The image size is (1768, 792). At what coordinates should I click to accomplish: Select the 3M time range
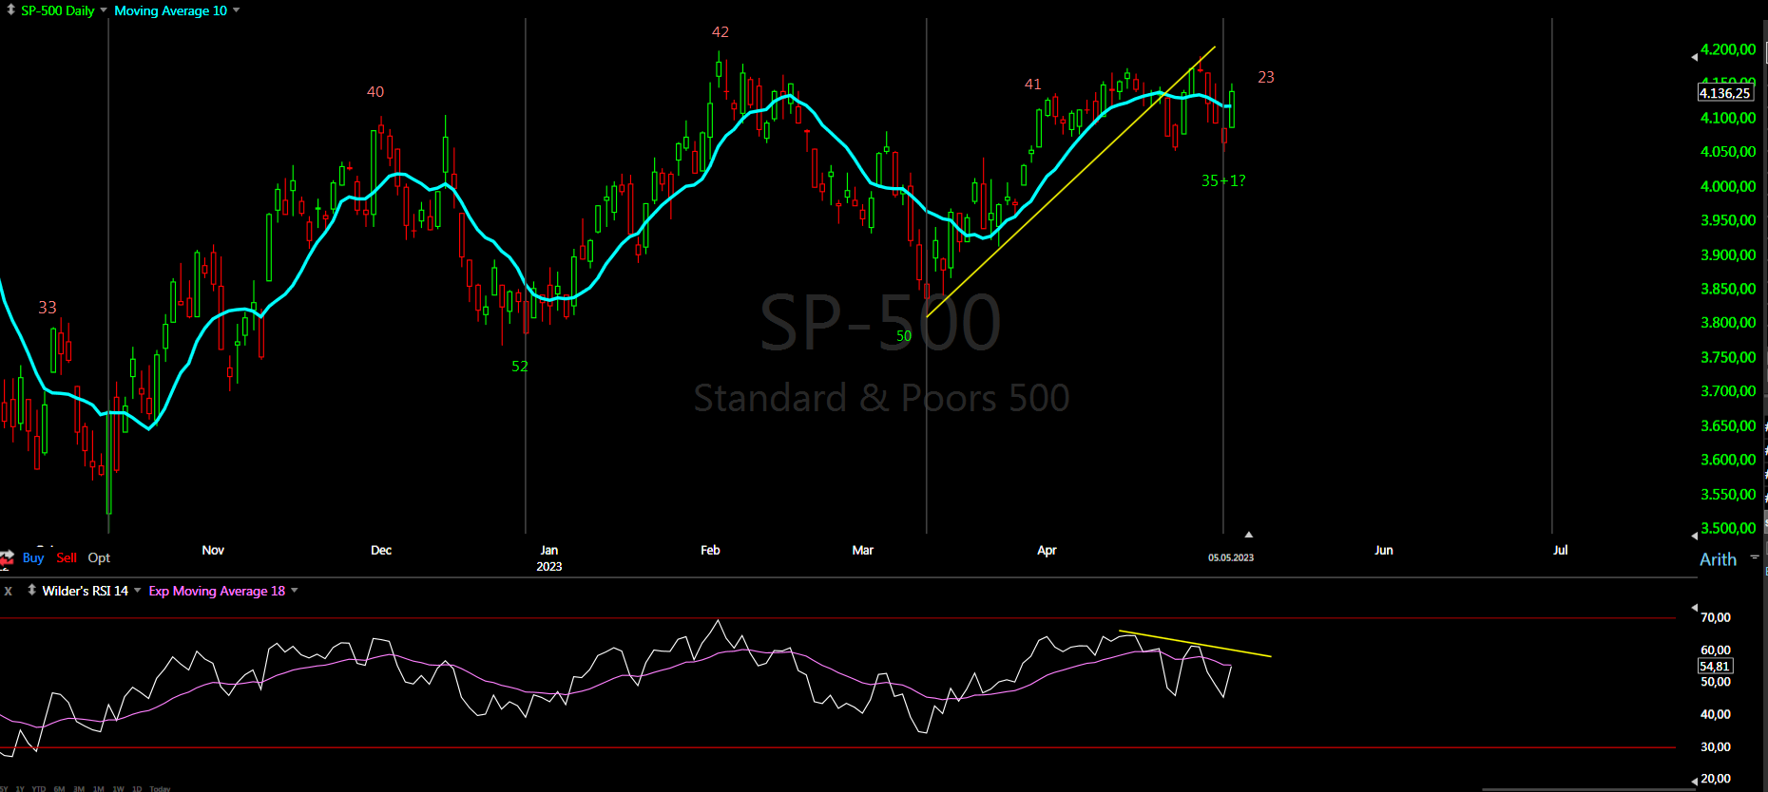click(79, 788)
